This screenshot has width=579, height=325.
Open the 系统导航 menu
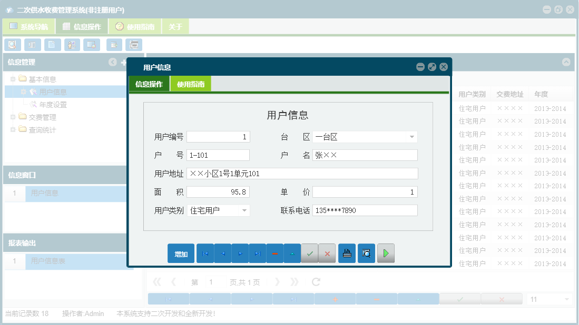tap(28, 25)
